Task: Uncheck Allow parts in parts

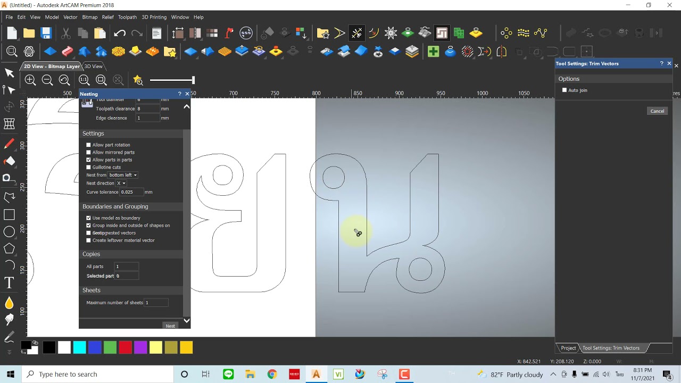Action: [88, 160]
